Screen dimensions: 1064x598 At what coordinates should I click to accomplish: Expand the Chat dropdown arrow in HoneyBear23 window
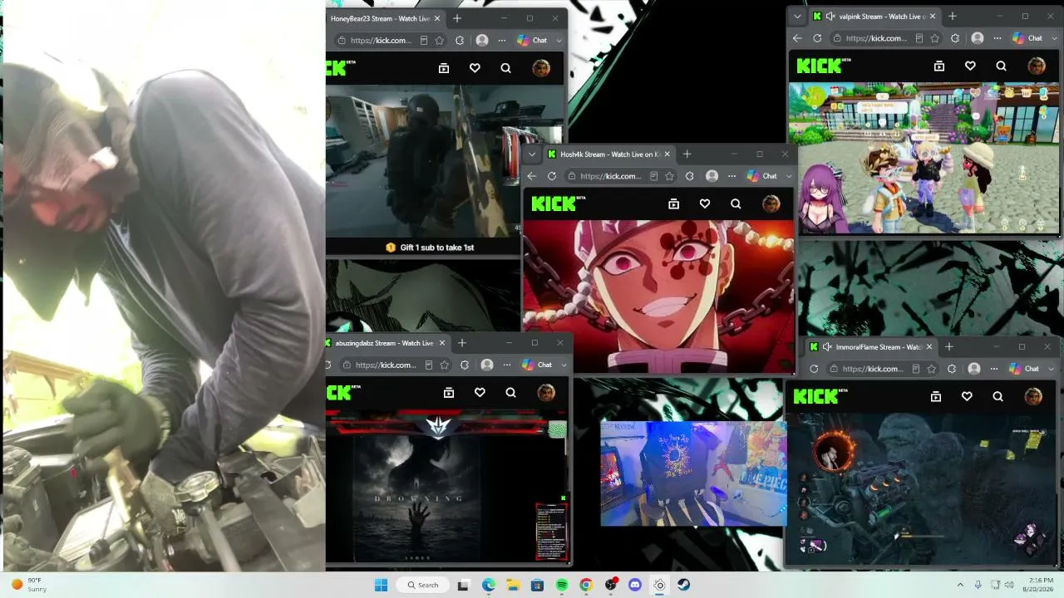click(x=559, y=40)
